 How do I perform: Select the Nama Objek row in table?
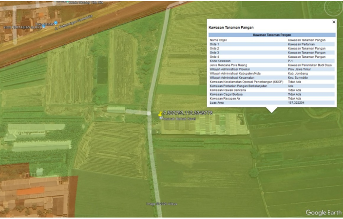pos(272,40)
